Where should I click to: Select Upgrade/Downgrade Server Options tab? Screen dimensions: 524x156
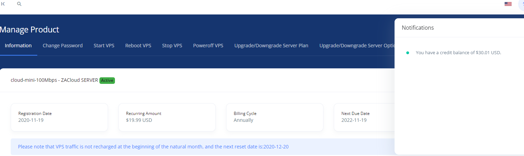pyautogui.click(x=357, y=46)
